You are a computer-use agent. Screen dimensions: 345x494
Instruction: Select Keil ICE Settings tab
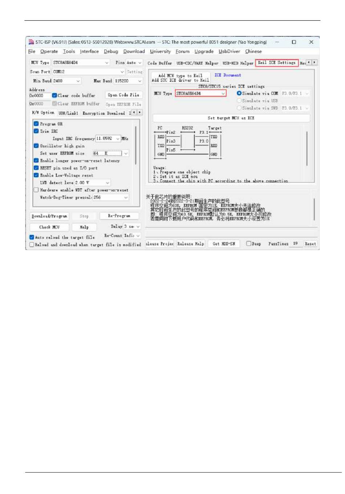click(277, 63)
